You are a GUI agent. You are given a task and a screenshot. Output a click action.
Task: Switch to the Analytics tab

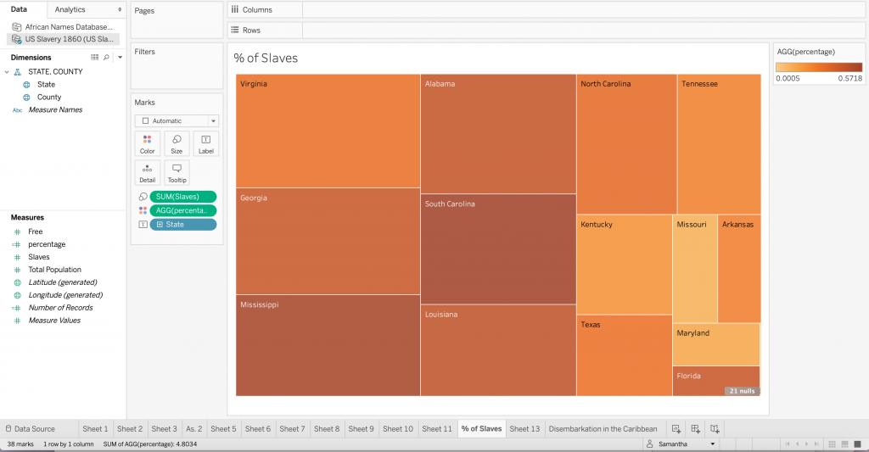pos(70,9)
